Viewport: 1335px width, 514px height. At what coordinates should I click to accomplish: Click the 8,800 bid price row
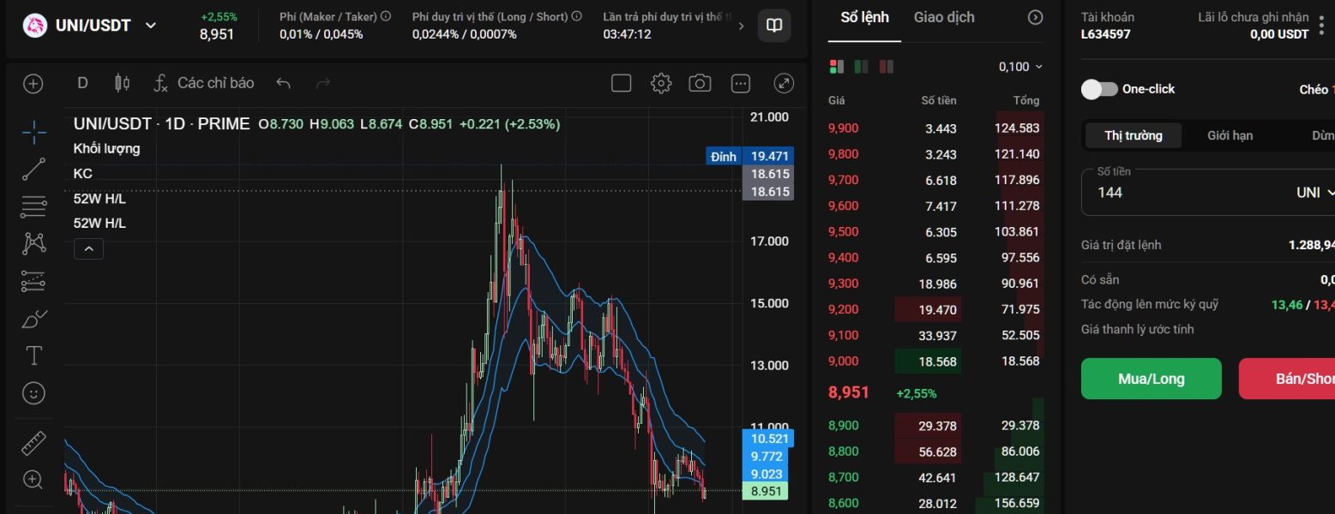click(x=935, y=451)
